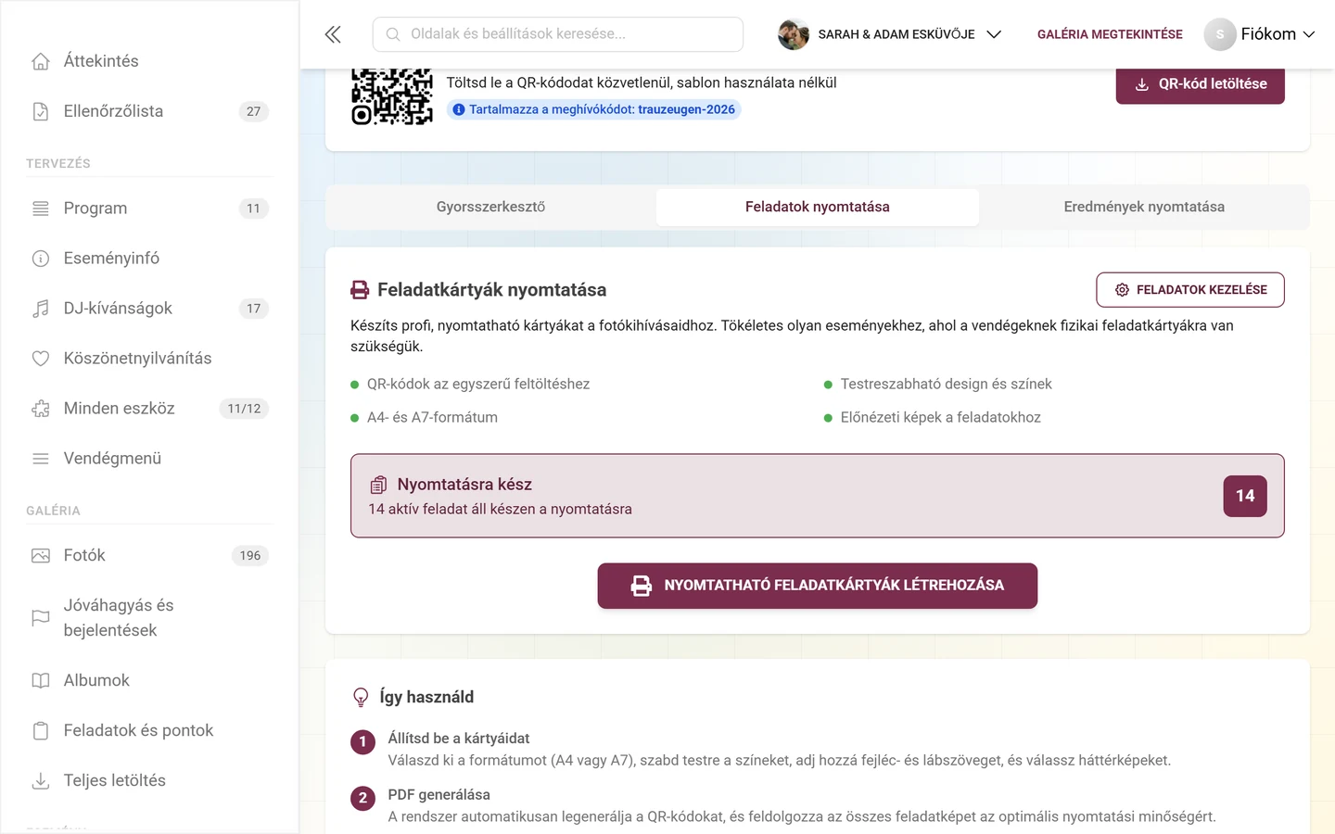
Task: Open the Sarah & Adam Esküvője event dropdown
Action: point(890,34)
